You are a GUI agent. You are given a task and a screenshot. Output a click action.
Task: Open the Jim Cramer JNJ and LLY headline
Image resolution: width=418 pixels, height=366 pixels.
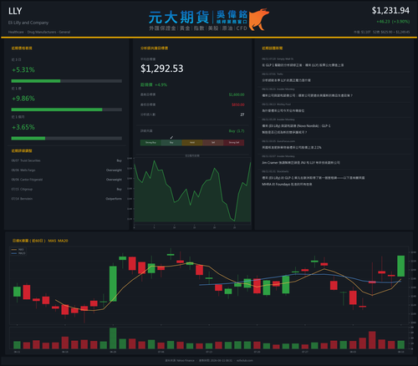click(301, 163)
